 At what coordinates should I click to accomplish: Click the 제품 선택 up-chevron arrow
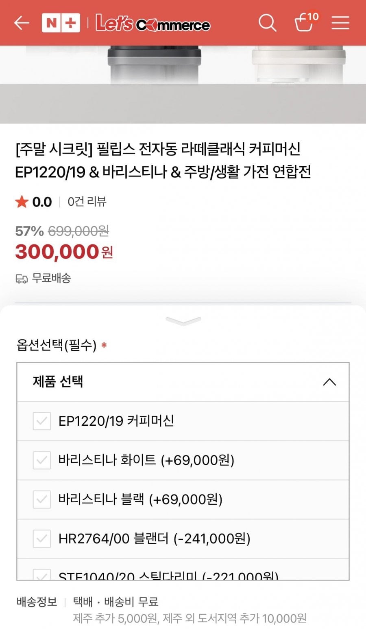tap(329, 382)
